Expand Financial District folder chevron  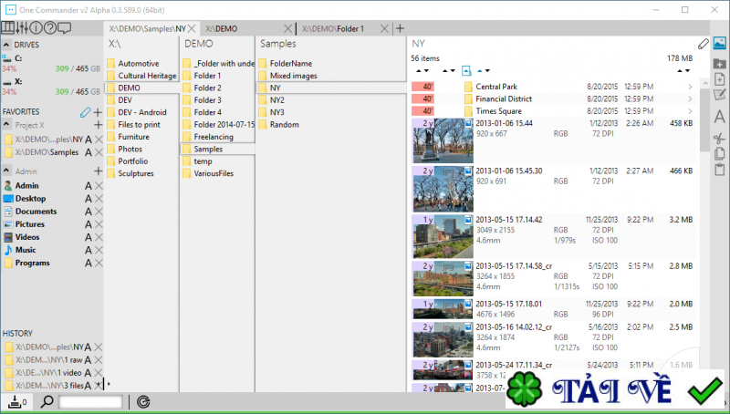tap(690, 98)
